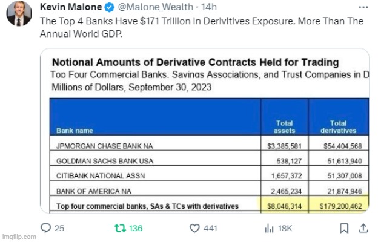The width and height of the screenshot is (378, 242).
Task: Open the derivative contracts table image title
Action: pyautogui.click(x=195, y=62)
